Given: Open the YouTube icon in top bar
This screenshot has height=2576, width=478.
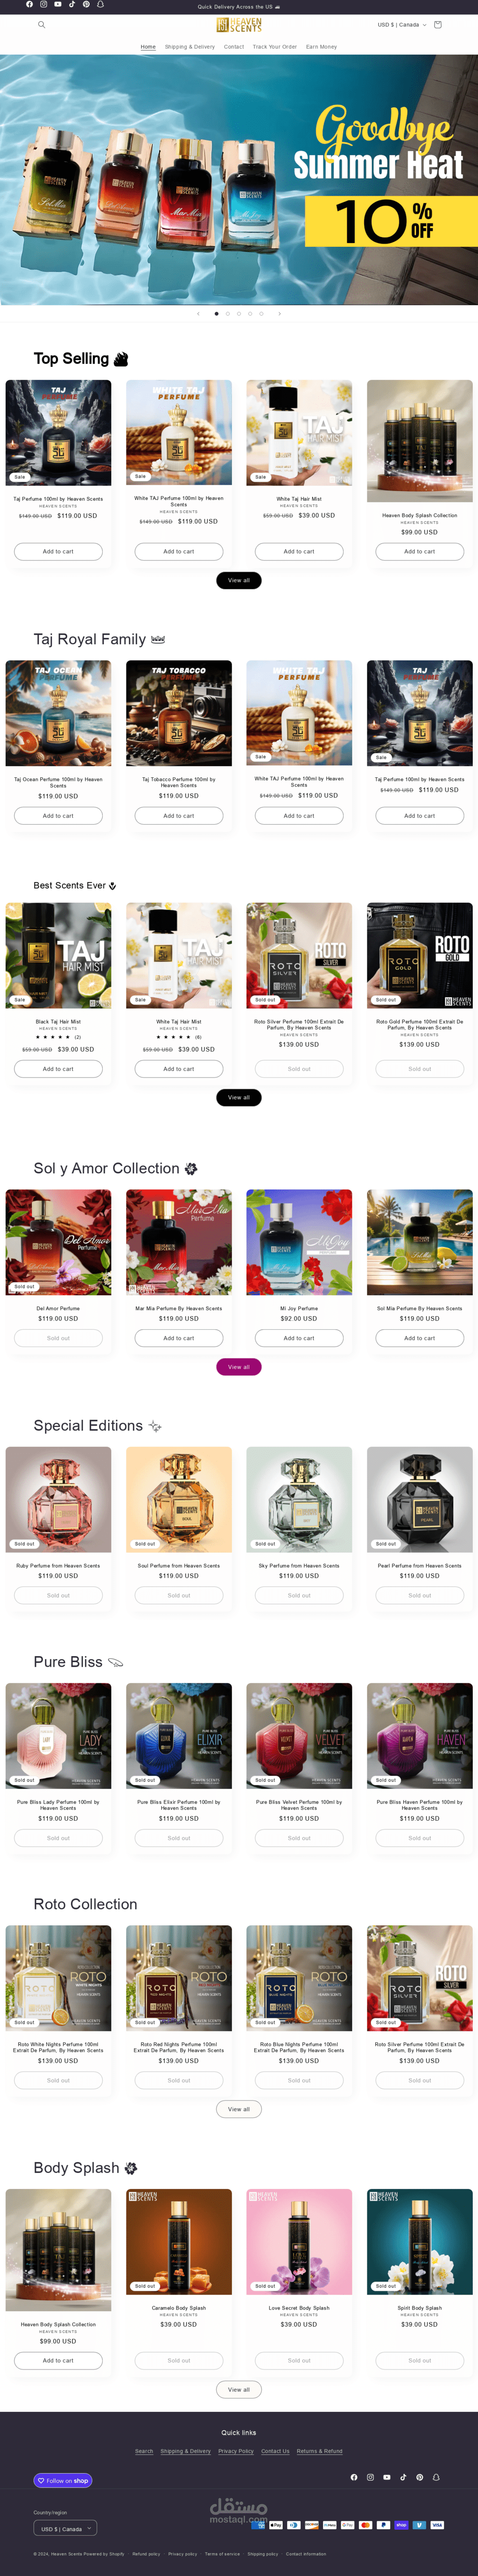Looking at the screenshot, I should (x=58, y=5).
